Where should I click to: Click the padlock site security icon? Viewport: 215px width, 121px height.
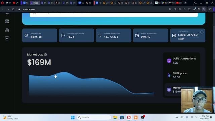(19, 9)
